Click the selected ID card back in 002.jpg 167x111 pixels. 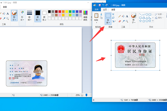coord(135,55)
